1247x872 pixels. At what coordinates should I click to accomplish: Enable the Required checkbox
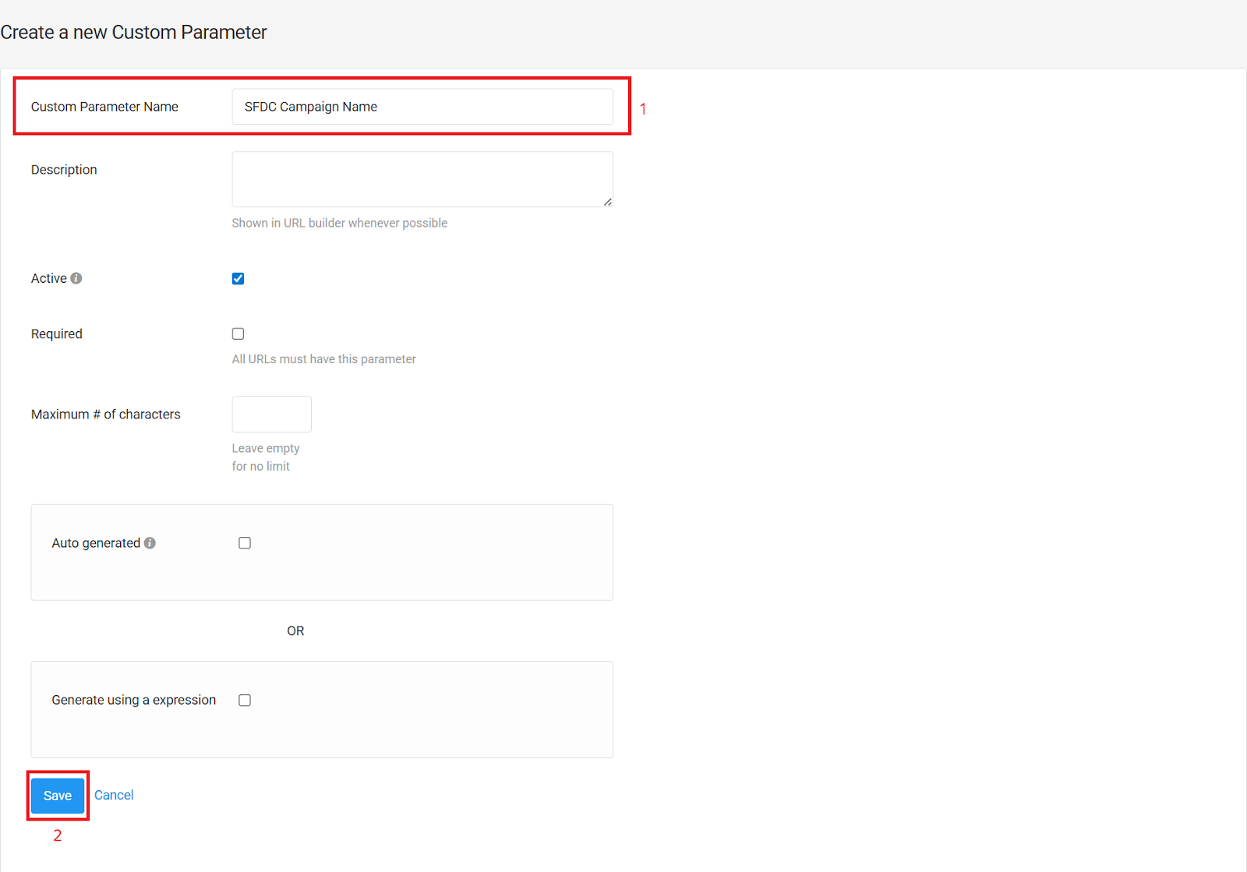click(x=238, y=334)
